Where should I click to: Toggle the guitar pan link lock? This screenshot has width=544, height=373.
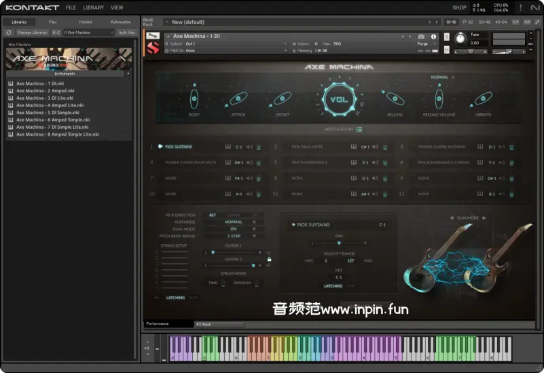269,259
